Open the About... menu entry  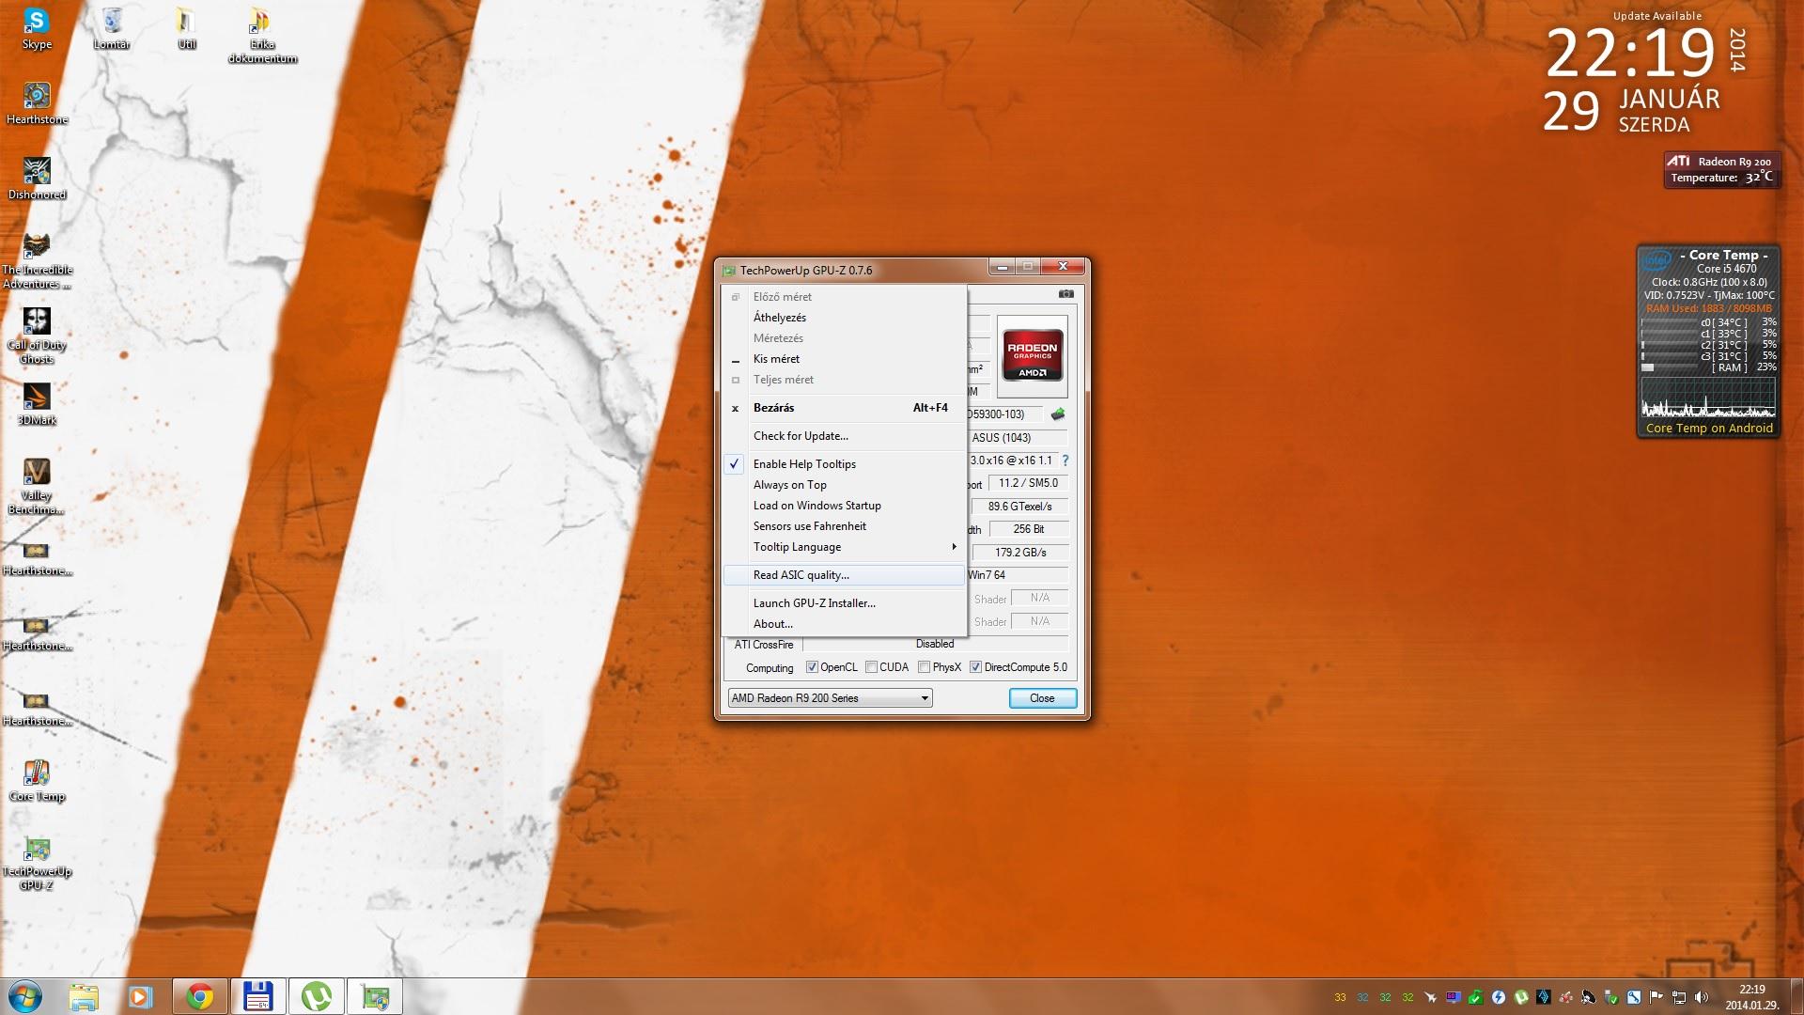pyautogui.click(x=844, y=624)
